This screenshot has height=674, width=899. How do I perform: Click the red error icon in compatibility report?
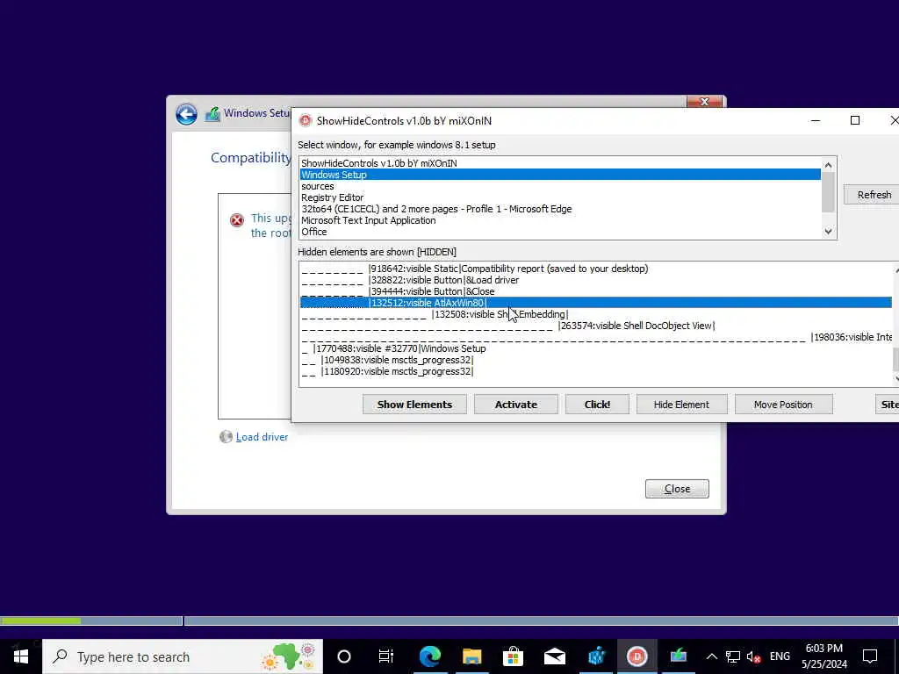[x=237, y=220]
